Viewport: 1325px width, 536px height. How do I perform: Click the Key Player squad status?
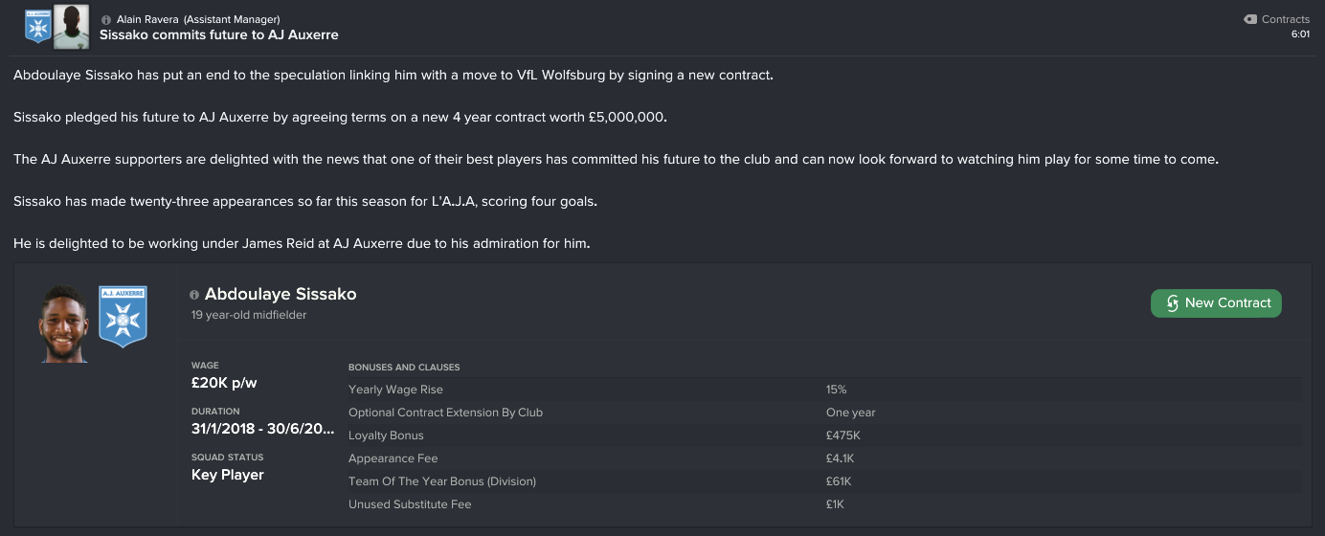228,475
